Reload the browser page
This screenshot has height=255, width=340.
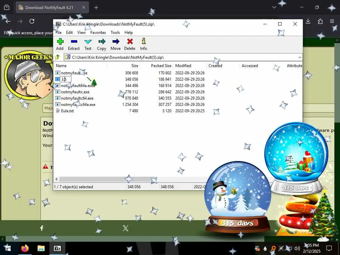click(x=32, y=21)
